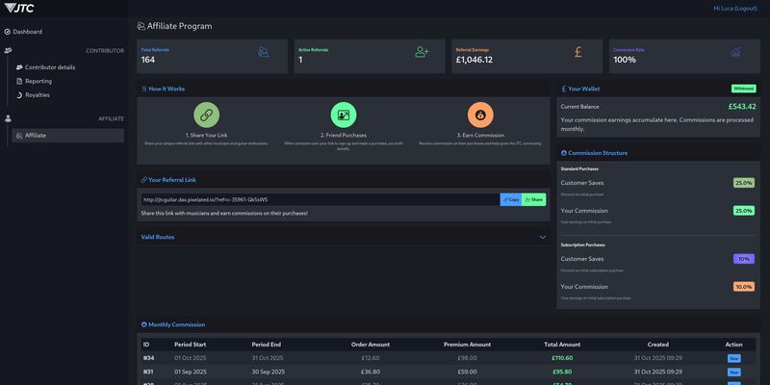Image resolution: width=770 pixels, height=385 pixels.
Task: Click the Friend Purchases green circle icon
Action: [344, 115]
